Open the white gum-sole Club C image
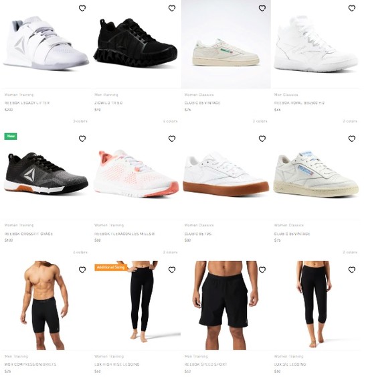This screenshot has width=368, height=377. click(225, 174)
